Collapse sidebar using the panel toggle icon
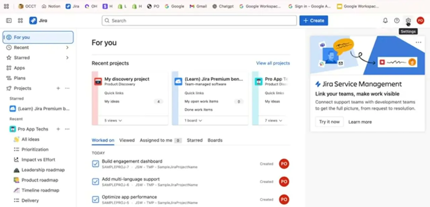Viewport: 430px width, 207px height. click(9, 20)
